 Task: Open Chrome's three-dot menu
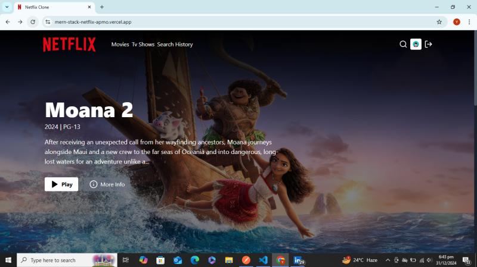pyautogui.click(x=469, y=22)
